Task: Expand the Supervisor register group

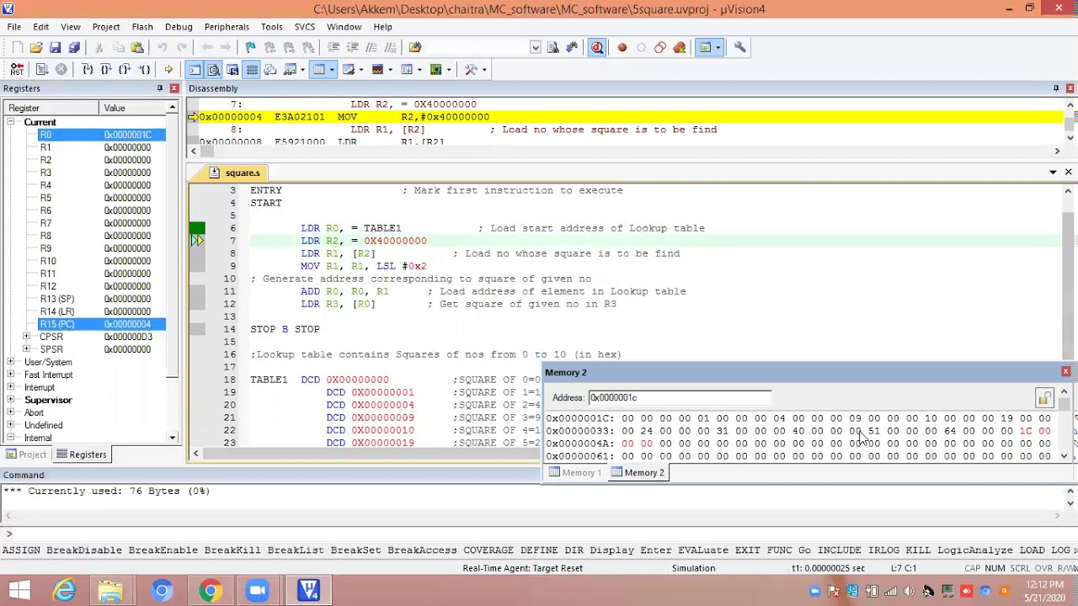Action: coord(11,400)
